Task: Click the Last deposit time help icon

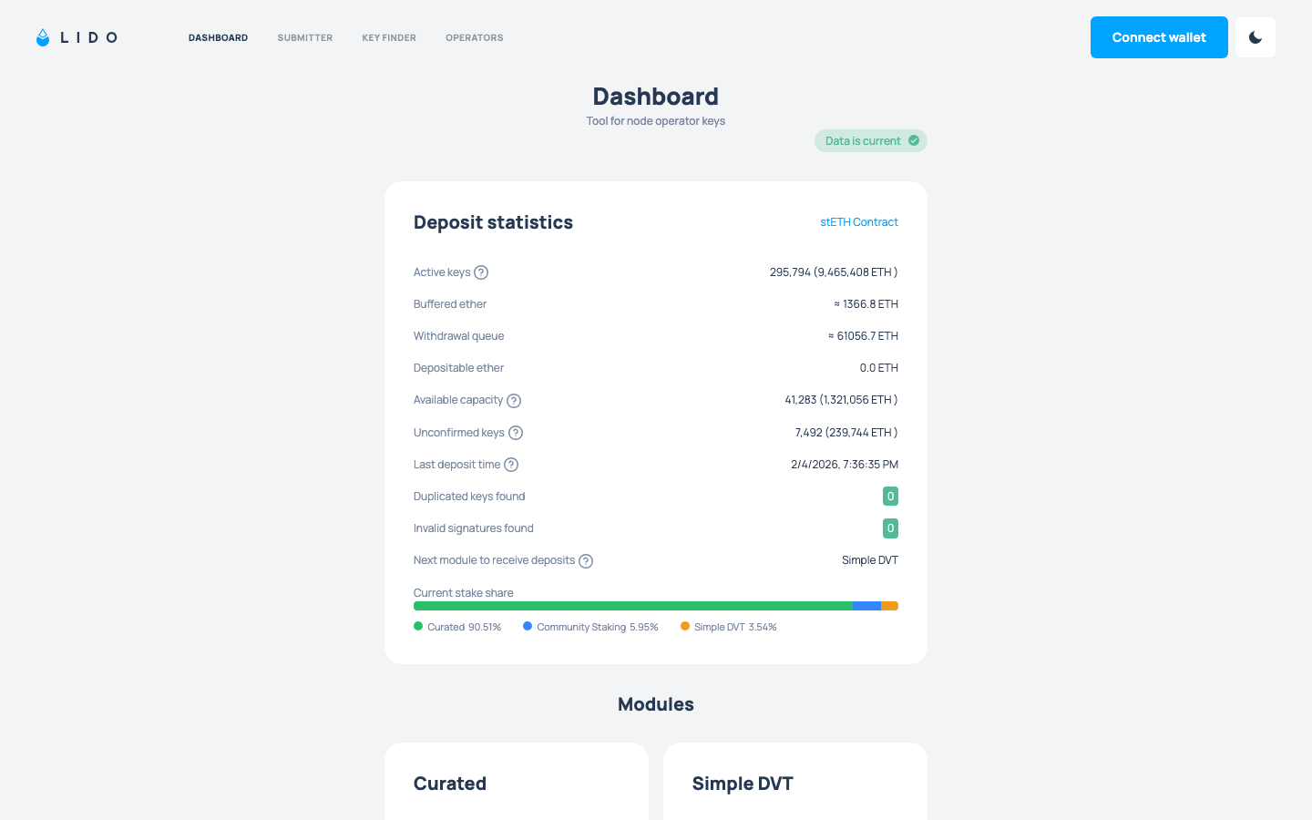Action: [x=511, y=465]
